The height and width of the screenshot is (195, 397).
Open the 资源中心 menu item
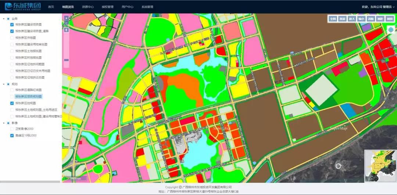(87, 7)
